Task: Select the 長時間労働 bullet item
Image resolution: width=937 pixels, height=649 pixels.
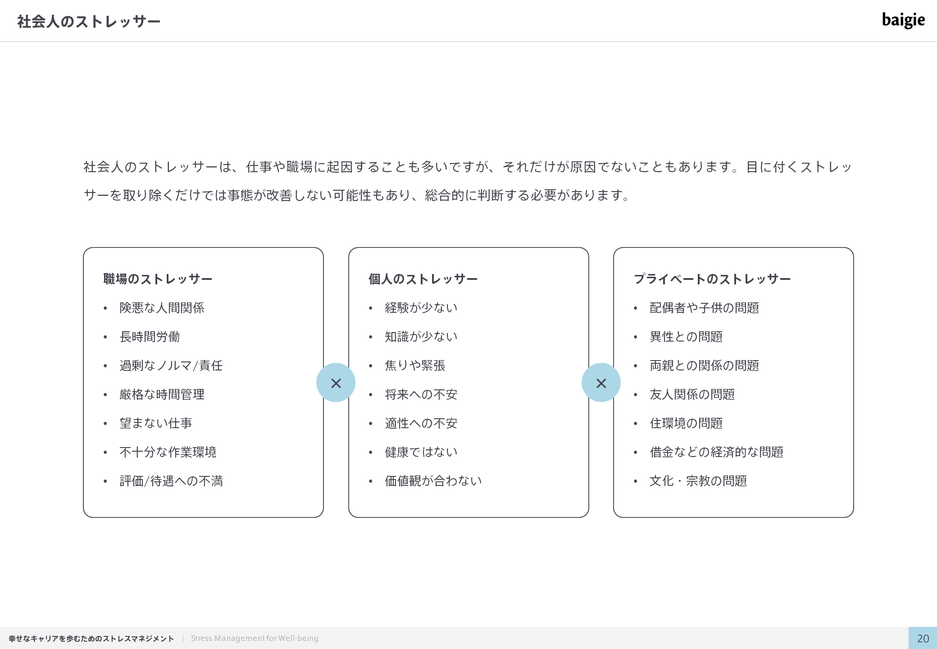Action: [x=150, y=337]
